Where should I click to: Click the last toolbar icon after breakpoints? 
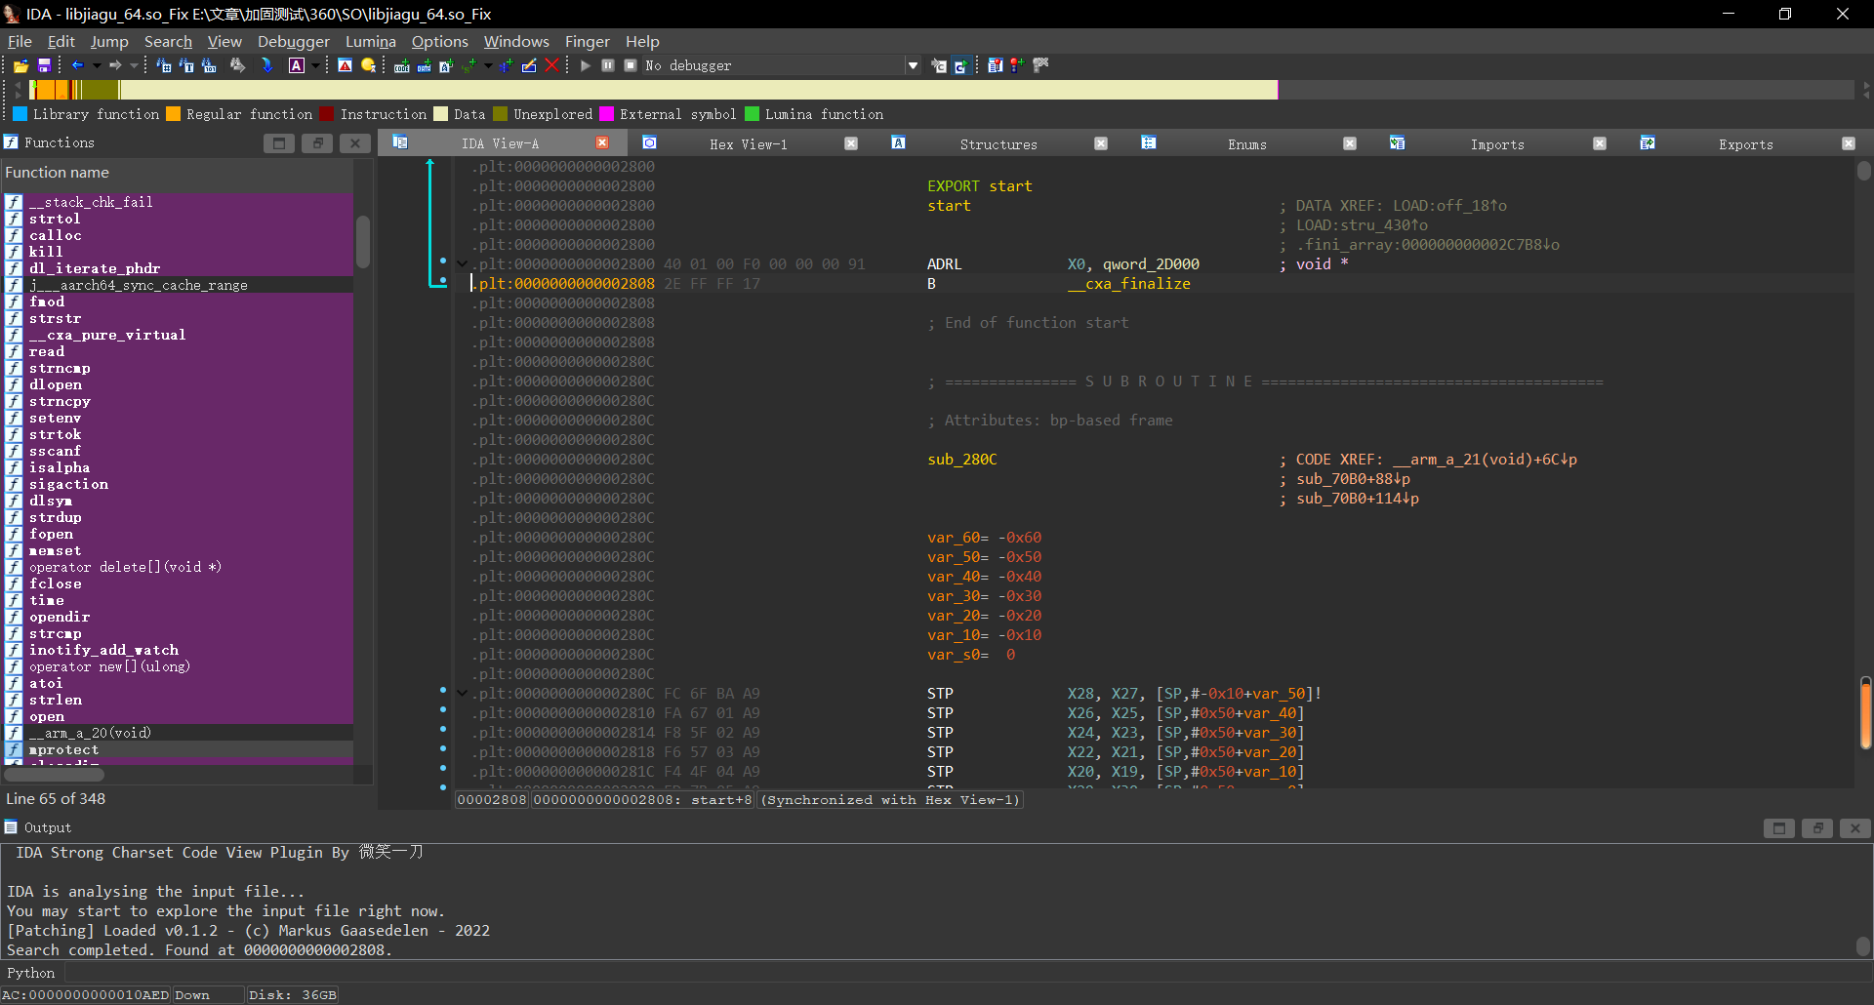(x=1040, y=65)
